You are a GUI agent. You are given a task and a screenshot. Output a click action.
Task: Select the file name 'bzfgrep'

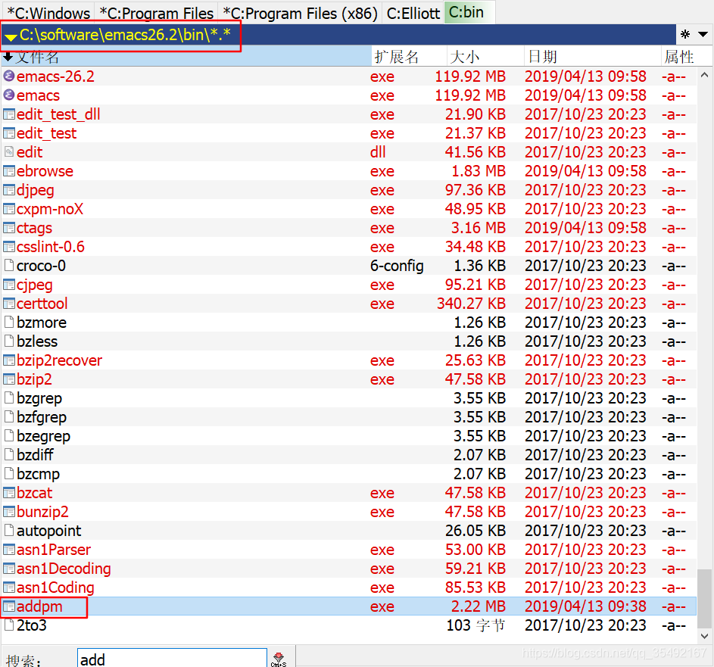pos(42,417)
